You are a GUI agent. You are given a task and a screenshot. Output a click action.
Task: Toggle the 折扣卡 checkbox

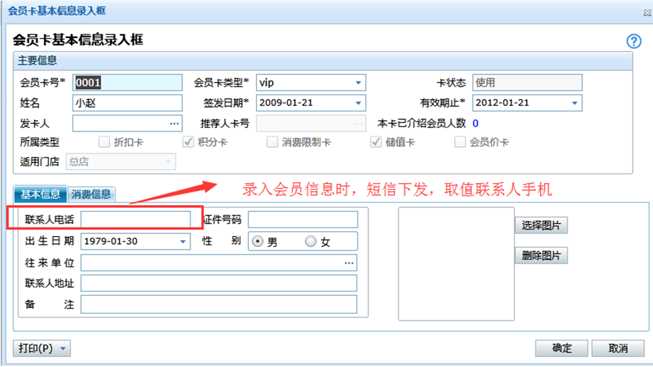pyautogui.click(x=104, y=142)
